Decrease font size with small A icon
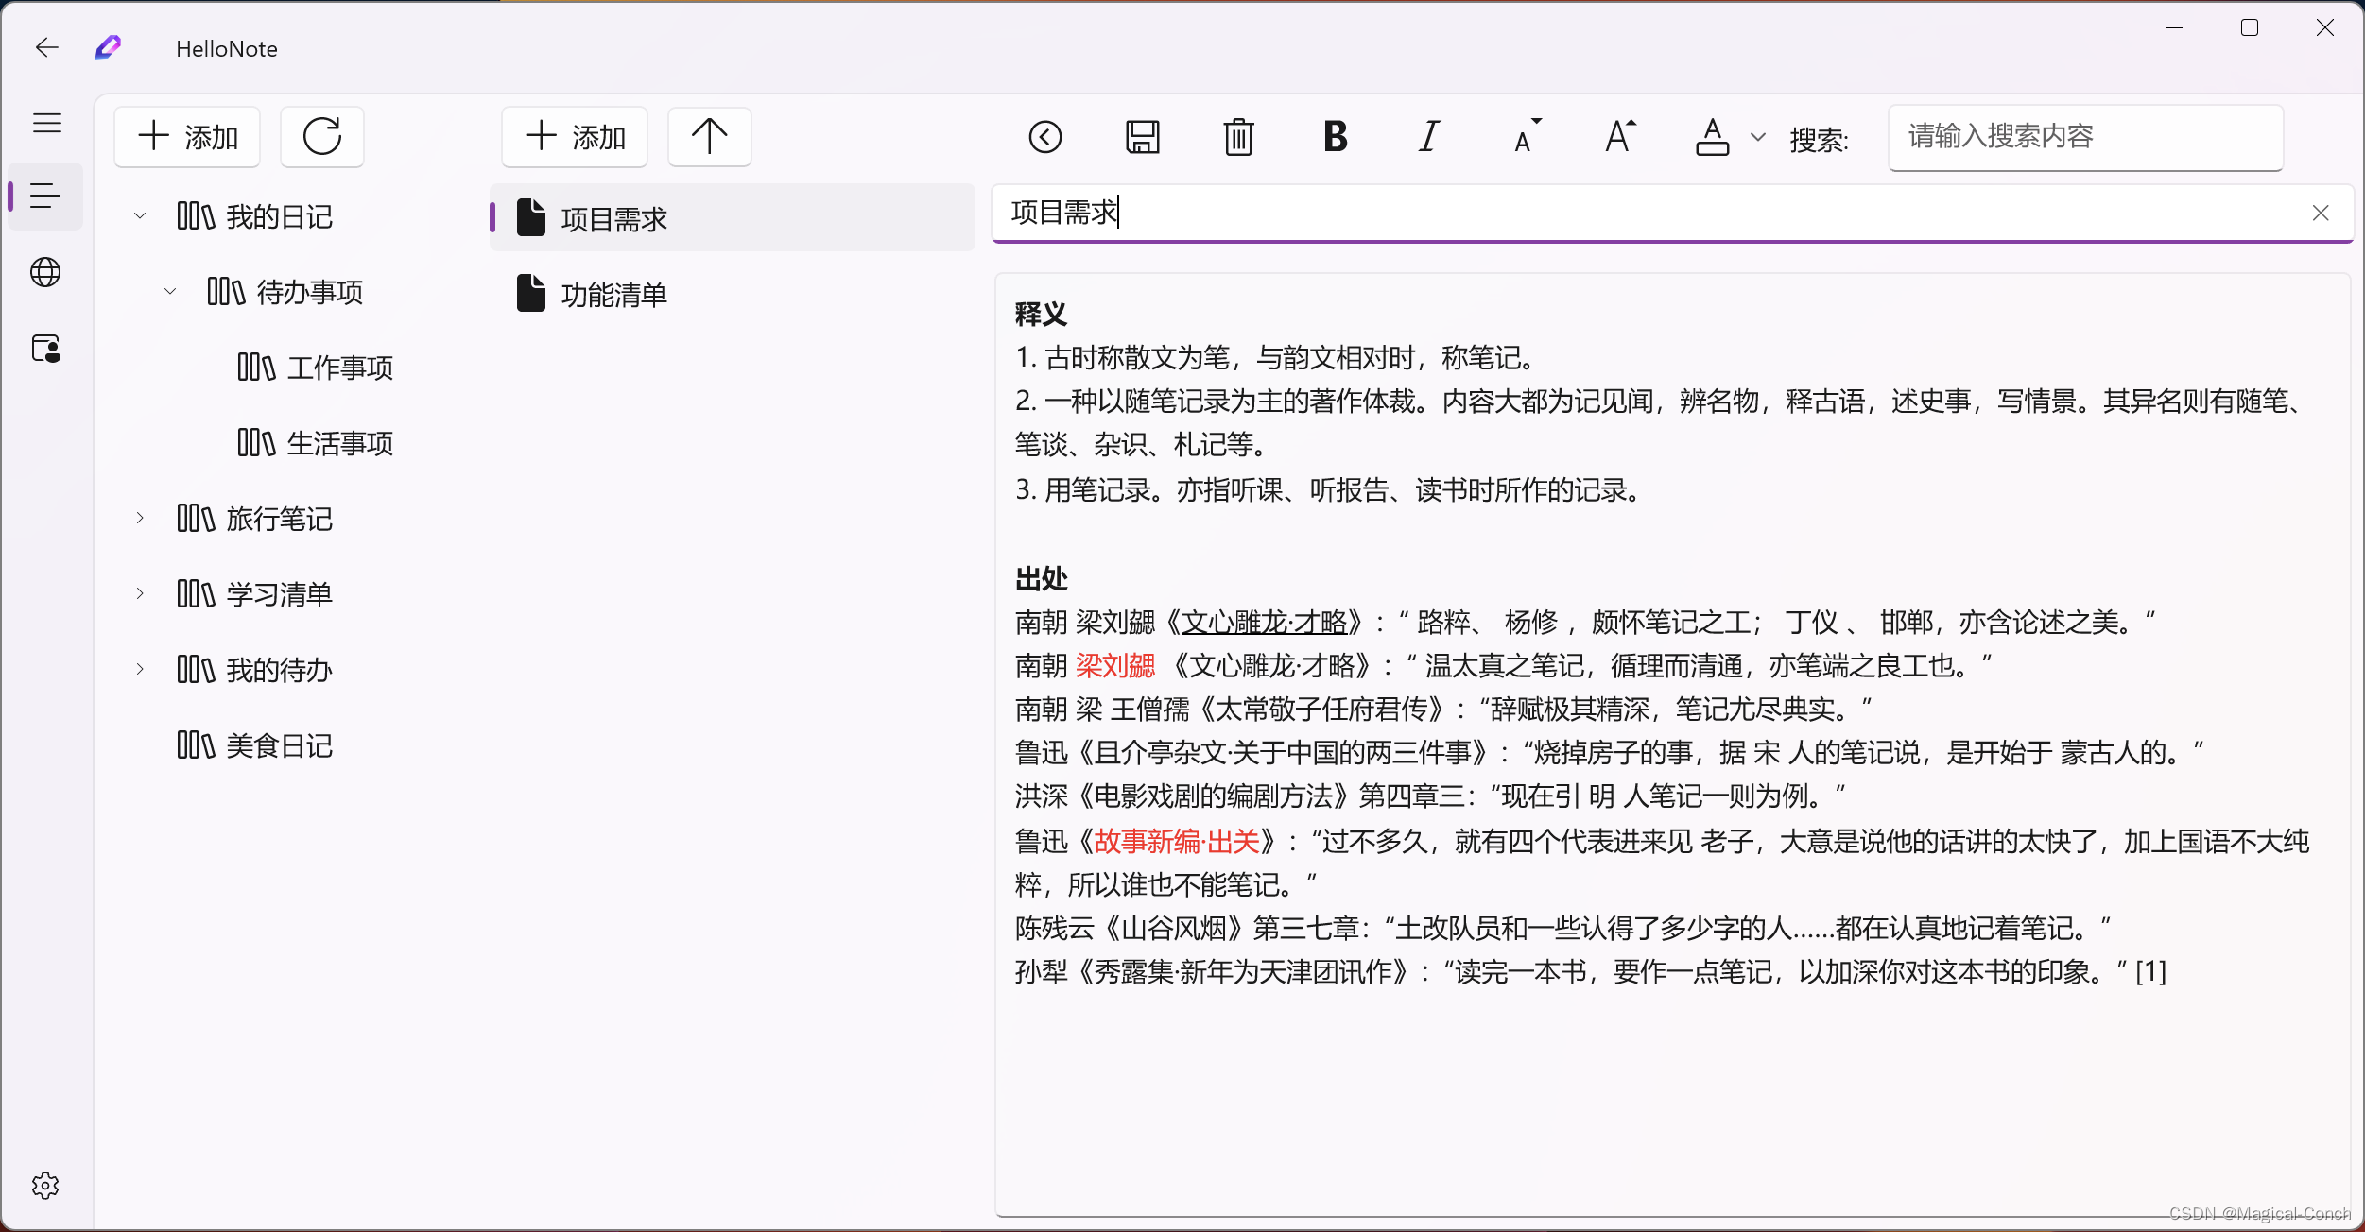The height and width of the screenshot is (1232, 2365). (1527, 137)
